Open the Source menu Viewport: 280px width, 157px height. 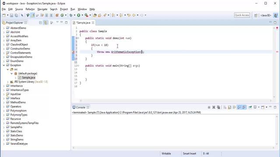pos(19,9)
